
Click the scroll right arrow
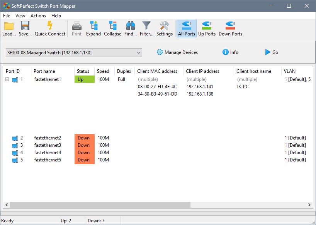[309, 205]
